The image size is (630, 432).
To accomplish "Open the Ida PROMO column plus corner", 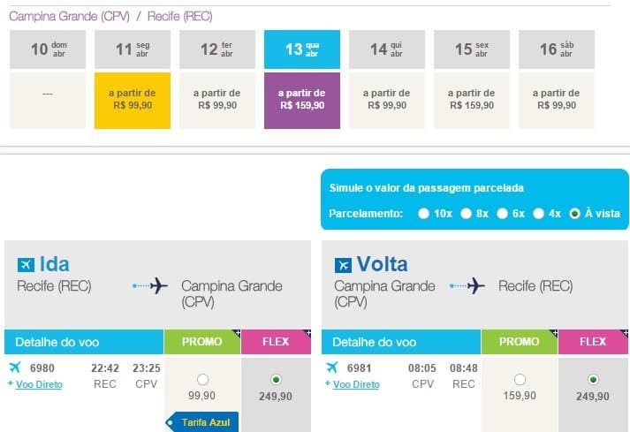I will tap(237, 333).
